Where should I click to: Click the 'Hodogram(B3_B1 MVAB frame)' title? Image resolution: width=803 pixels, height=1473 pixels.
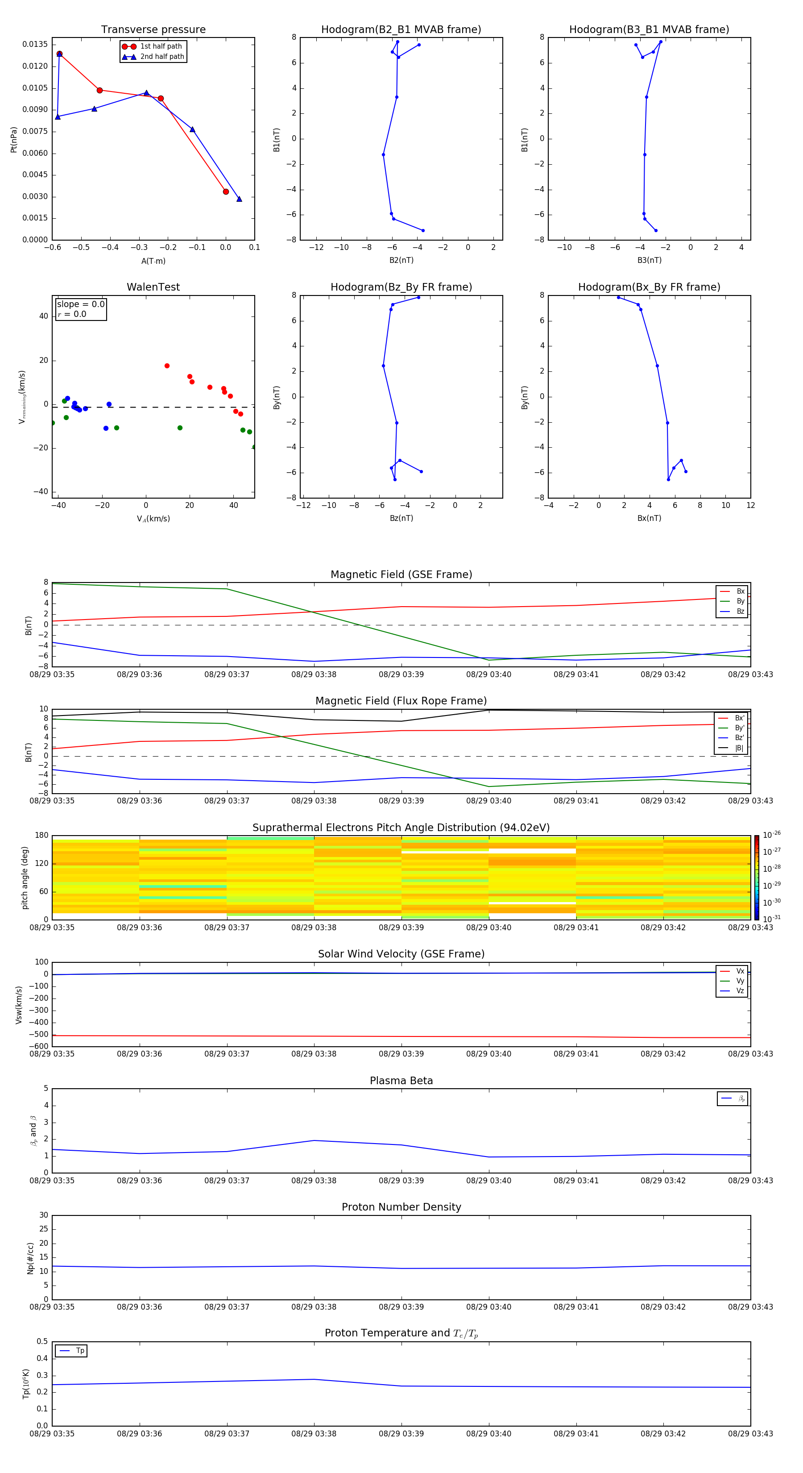coord(649,30)
